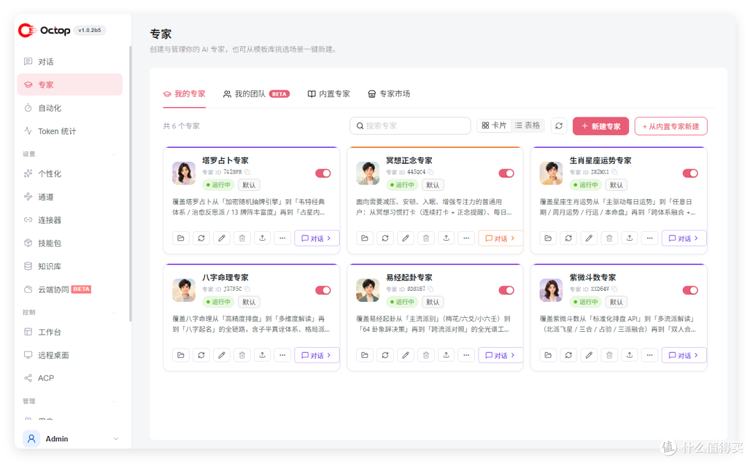Click the sidebar vertical scrollbar
The image size is (750, 463).
pos(130,184)
